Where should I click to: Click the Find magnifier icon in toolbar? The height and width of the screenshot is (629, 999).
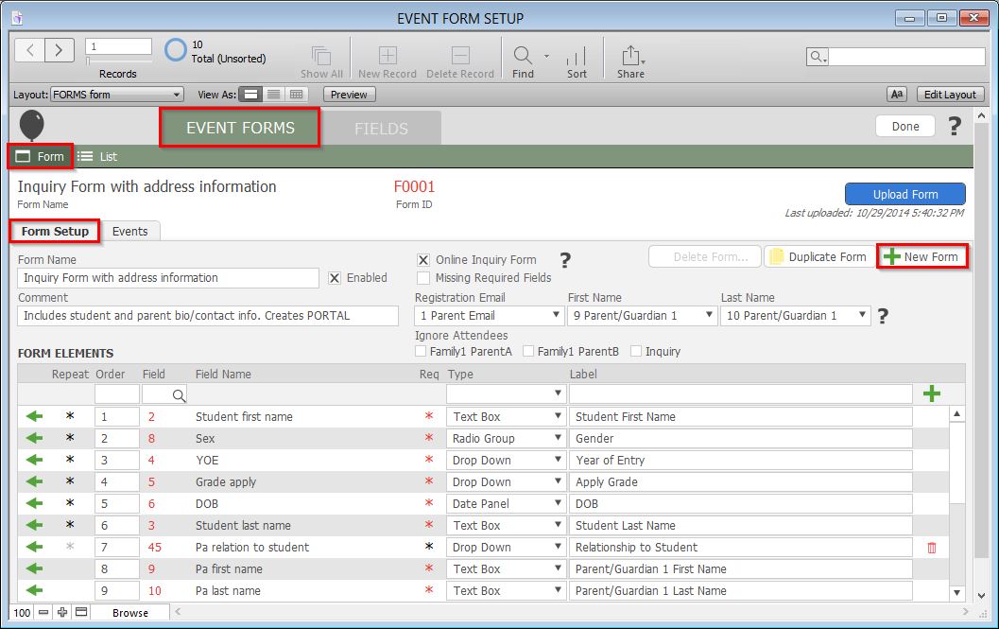coord(522,55)
